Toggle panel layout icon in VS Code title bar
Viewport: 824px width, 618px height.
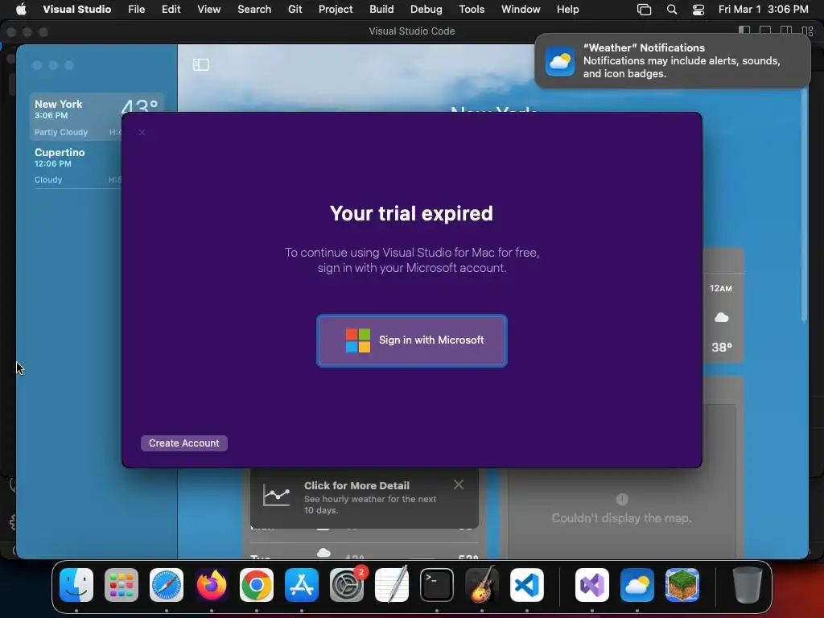765,31
